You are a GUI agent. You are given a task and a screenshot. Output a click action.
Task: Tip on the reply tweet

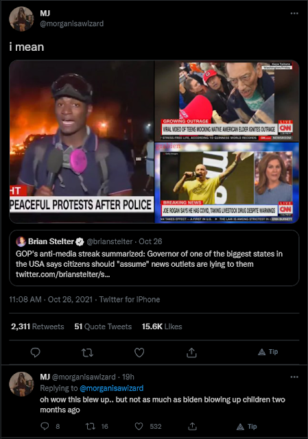coord(247,427)
